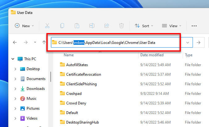Click the User Data title bar folder icon
The height and width of the screenshot is (127, 209).
coord(13,12)
